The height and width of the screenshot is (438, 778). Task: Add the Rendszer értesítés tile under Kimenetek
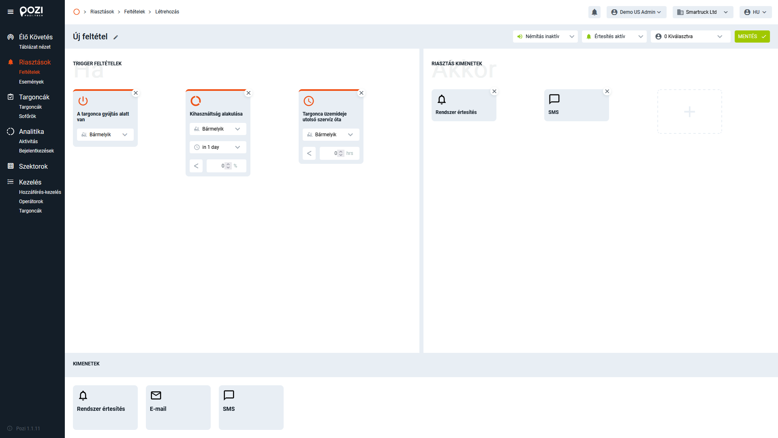[x=105, y=407]
